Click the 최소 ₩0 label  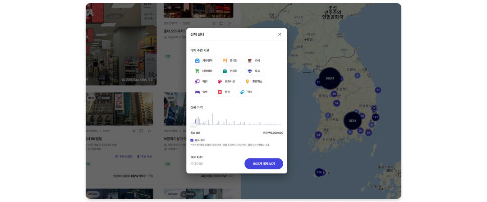[x=195, y=133]
